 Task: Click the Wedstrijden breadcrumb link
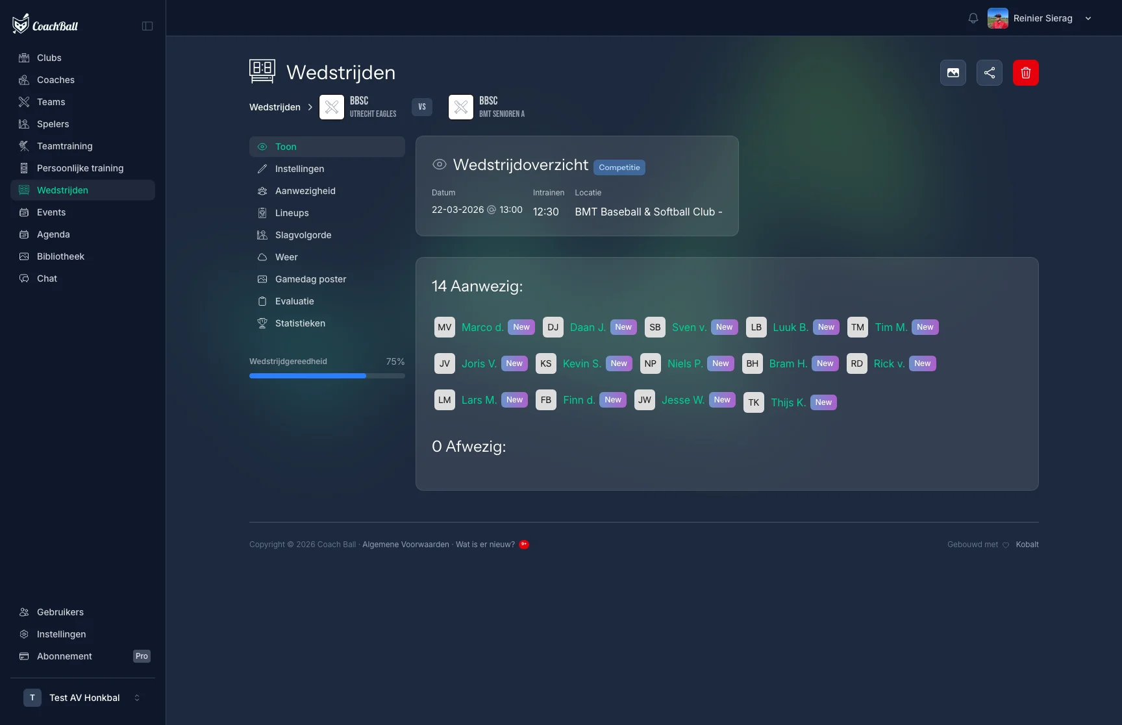[275, 107]
